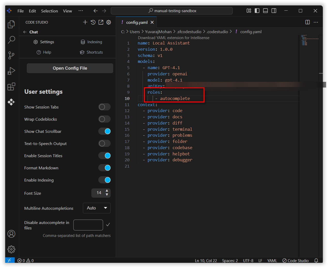The width and height of the screenshot is (328, 268).
Task: Click the Spaces: 2 indentation status item
Action: point(230,260)
